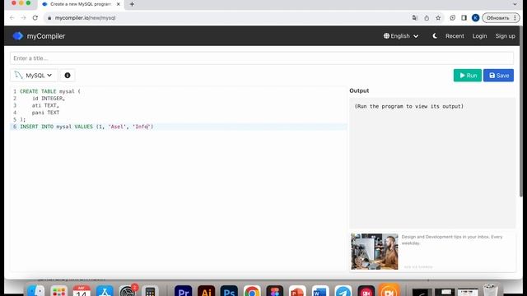The height and width of the screenshot is (296, 527).
Task: Open the English language dropdown
Action: pyautogui.click(x=401, y=36)
